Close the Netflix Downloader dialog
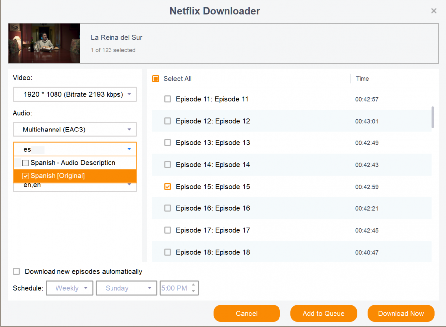This screenshot has height=327, width=446. coord(434,11)
